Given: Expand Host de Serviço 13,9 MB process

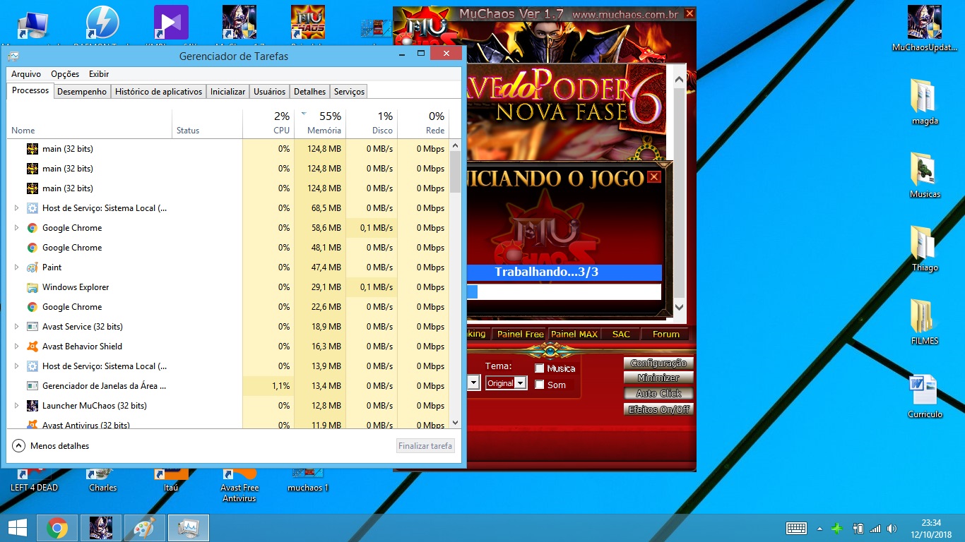Looking at the screenshot, I should coord(17,366).
